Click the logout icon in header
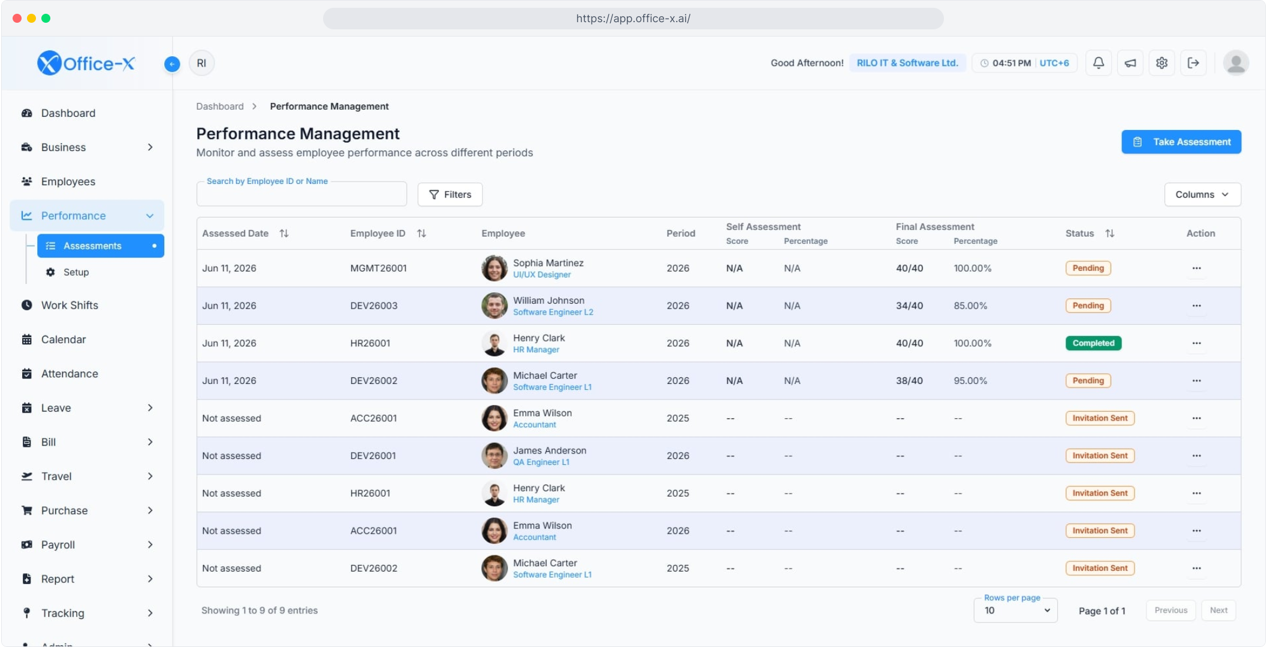The height and width of the screenshot is (647, 1267). click(1193, 63)
